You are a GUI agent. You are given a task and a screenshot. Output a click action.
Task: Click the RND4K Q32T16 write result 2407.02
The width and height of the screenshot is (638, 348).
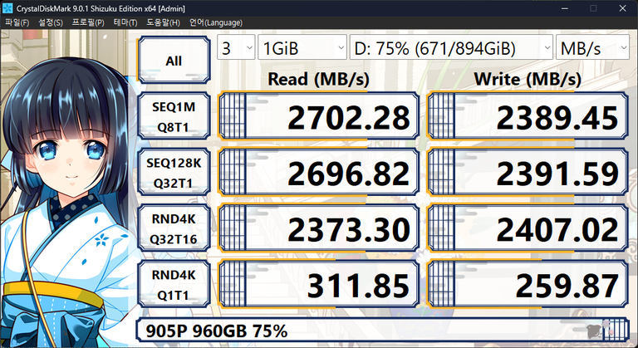(x=528, y=228)
